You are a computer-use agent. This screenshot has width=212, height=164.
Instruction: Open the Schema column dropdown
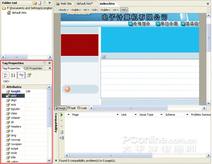pos(187,115)
